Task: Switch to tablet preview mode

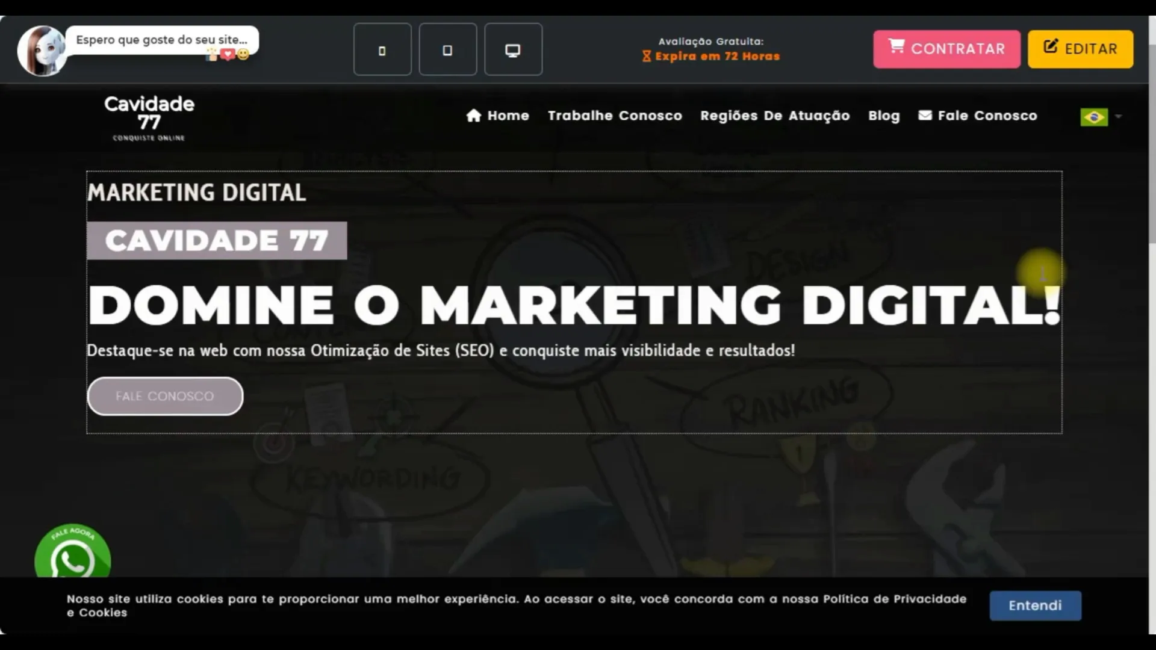Action: pyautogui.click(x=447, y=50)
